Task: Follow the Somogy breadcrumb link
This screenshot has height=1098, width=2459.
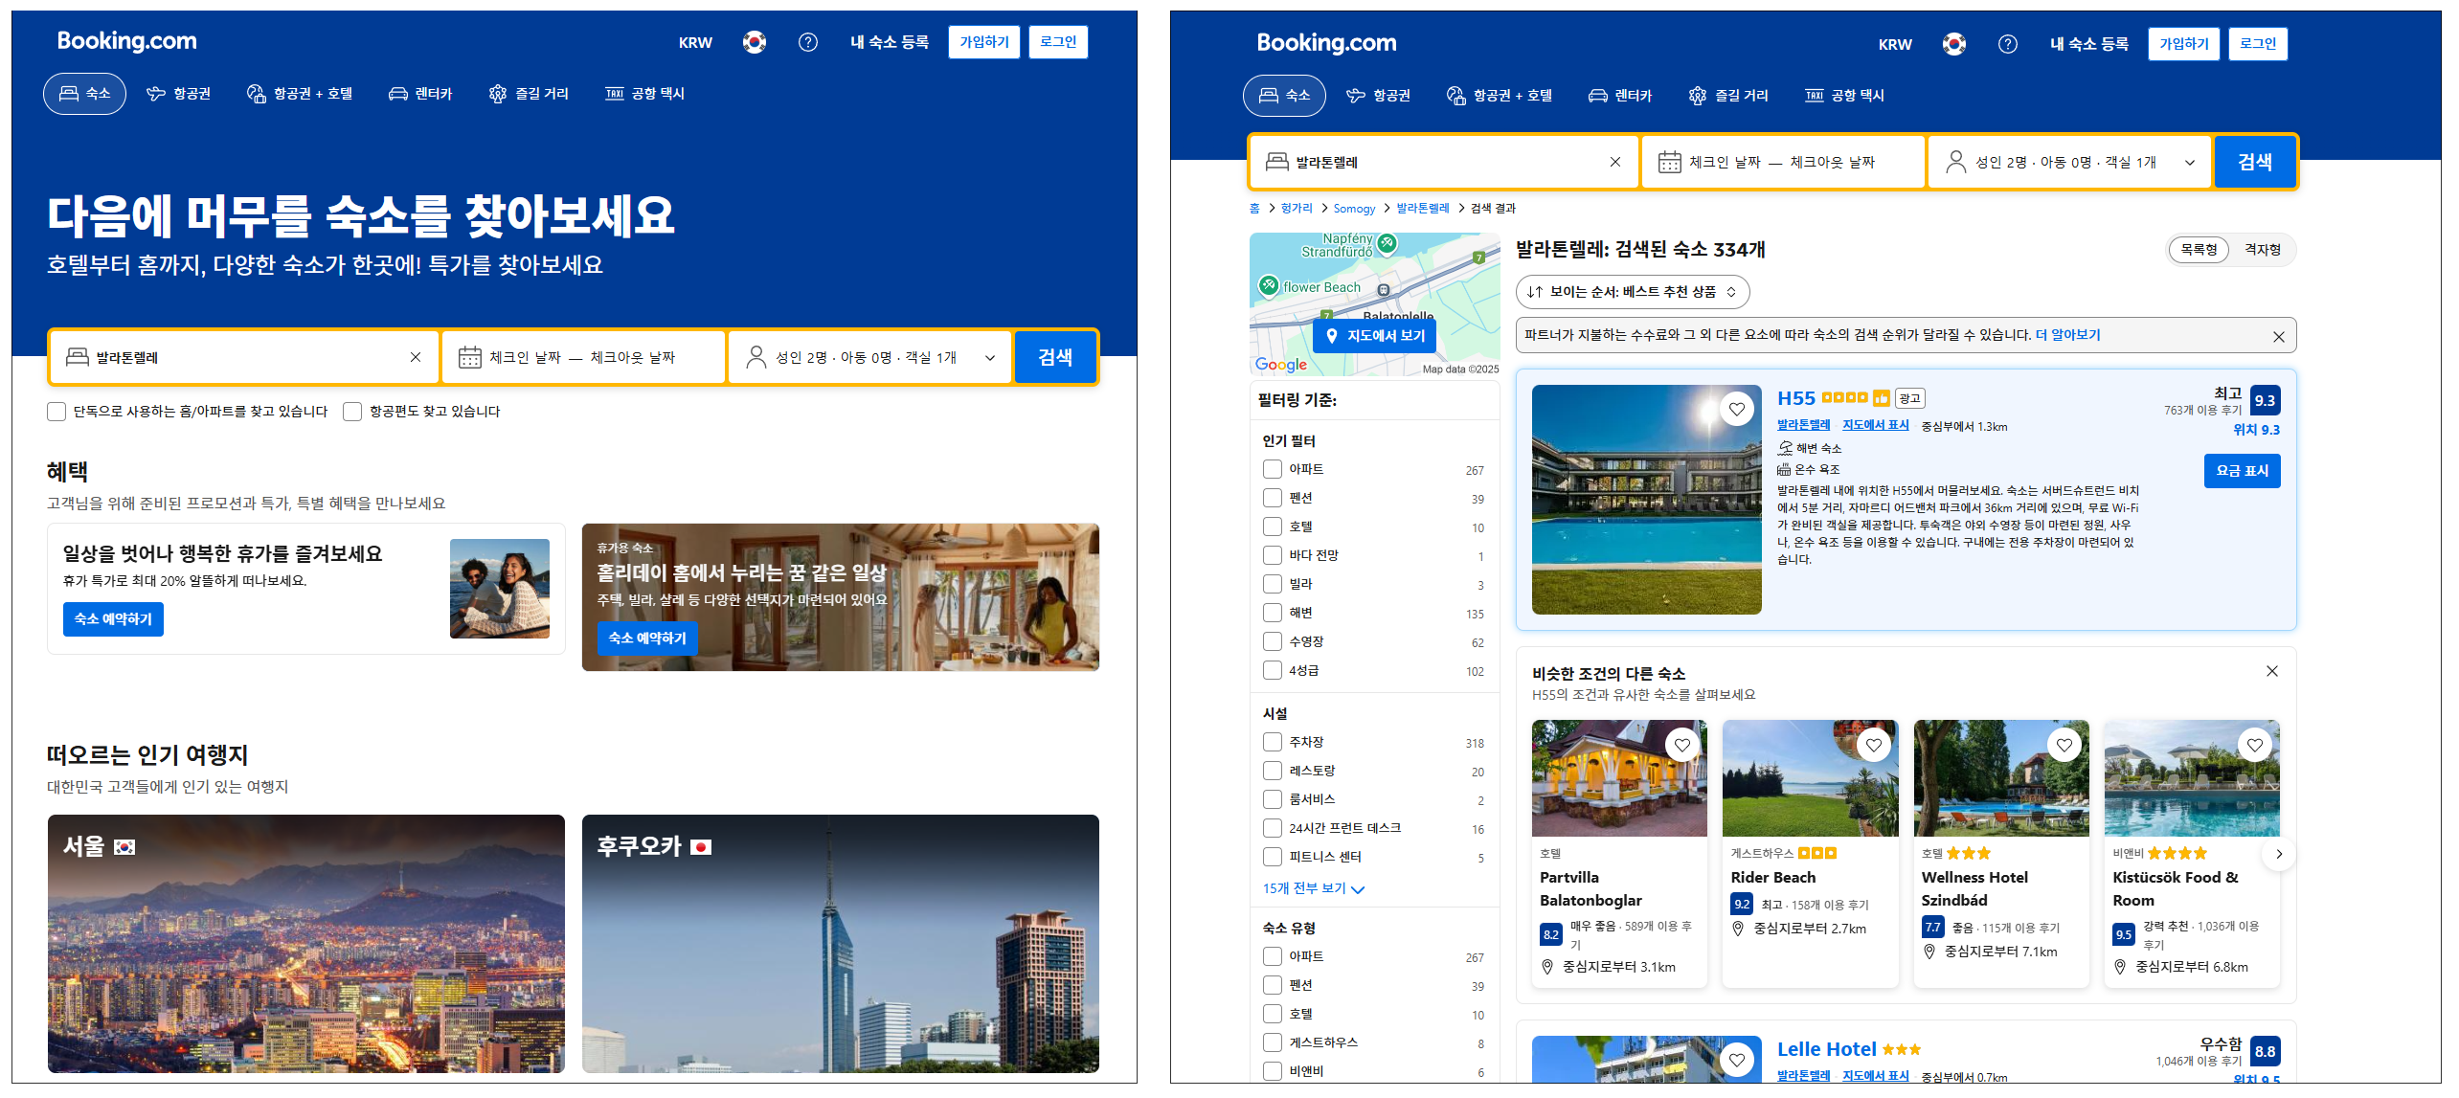Action: (1353, 209)
